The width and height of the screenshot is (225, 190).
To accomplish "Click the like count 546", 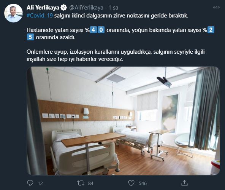I will point(143,184).
